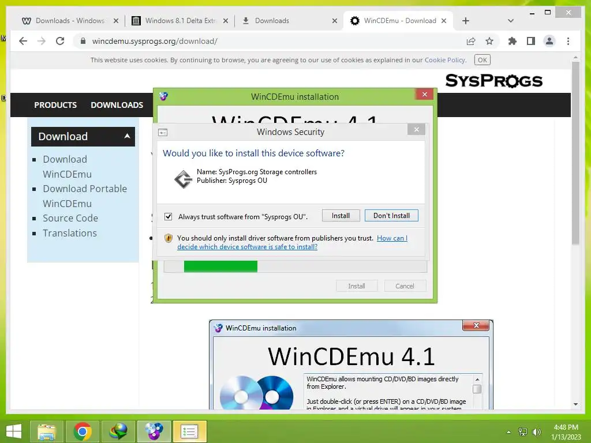Viewport: 591px width, 443px height.
Task: Open the tab search dropdown chevron
Action: [511, 21]
